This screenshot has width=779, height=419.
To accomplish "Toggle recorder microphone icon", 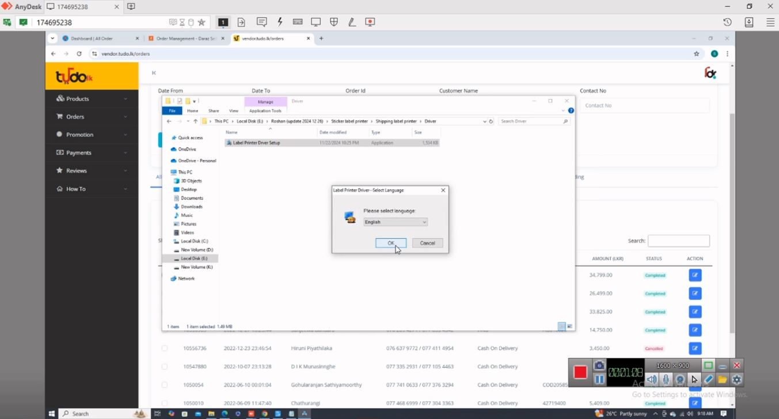I will (x=666, y=379).
